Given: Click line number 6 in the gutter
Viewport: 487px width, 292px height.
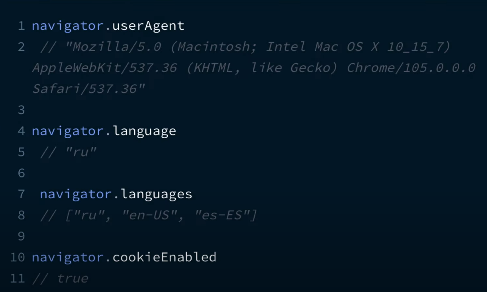Looking at the screenshot, I should click(x=21, y=173).
